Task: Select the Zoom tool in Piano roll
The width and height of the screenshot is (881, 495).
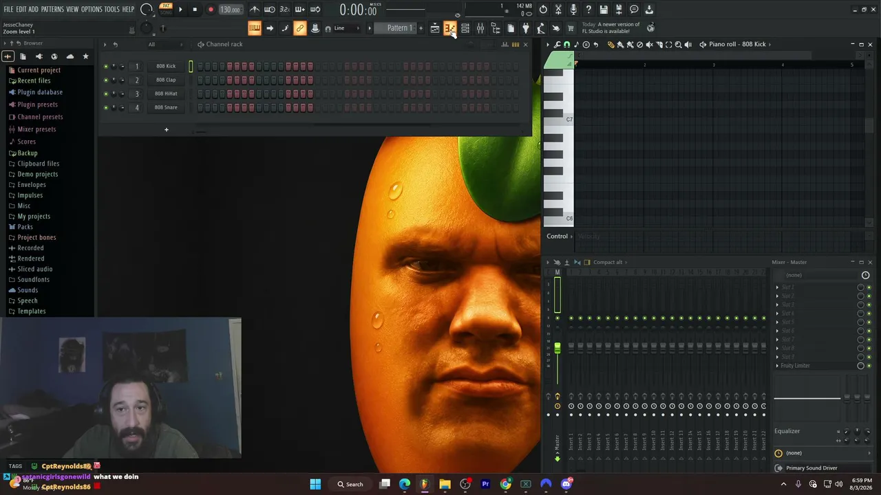Action: coord(678,45)
